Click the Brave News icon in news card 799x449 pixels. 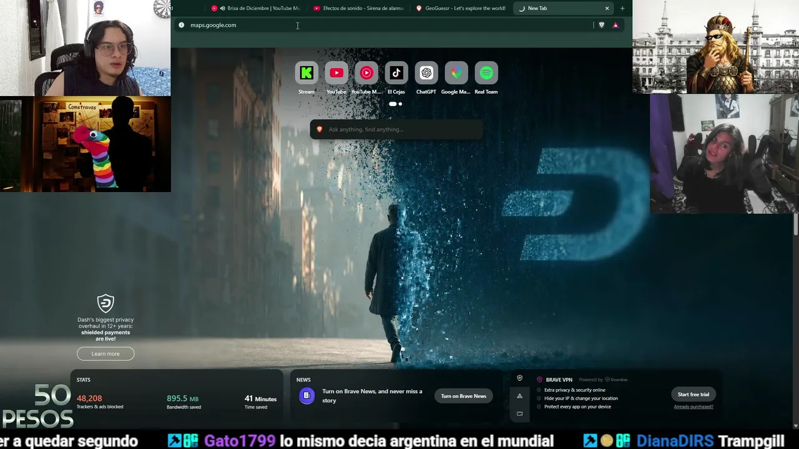(x=306, y=396)
